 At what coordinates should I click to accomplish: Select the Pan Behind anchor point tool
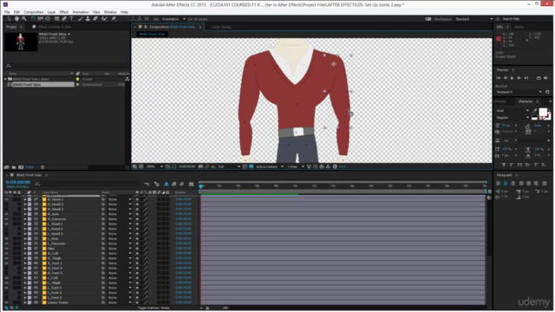point(48,19)
